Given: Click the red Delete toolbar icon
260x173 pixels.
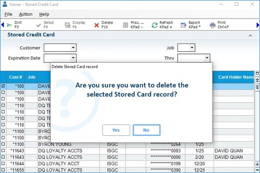Looking at the screenshot, I should (x=96, y=25).
